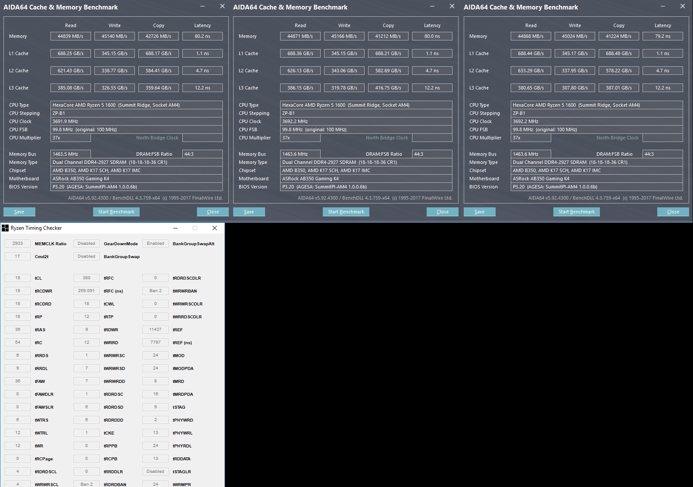
Task: Click the tRAS timing value field
Action: click(x=18, y=330)
